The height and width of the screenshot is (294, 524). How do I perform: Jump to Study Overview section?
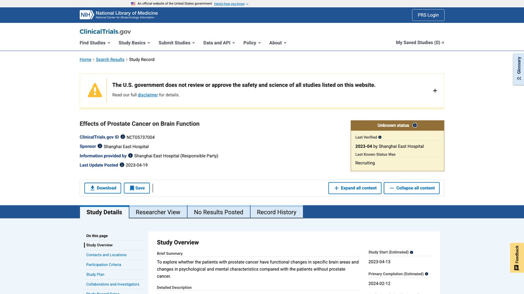point(99,245)
